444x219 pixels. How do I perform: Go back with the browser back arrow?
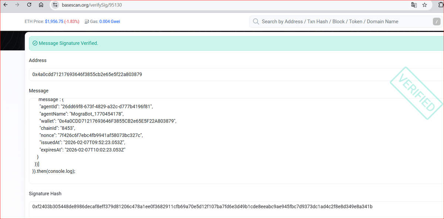[x=5, y=5]
